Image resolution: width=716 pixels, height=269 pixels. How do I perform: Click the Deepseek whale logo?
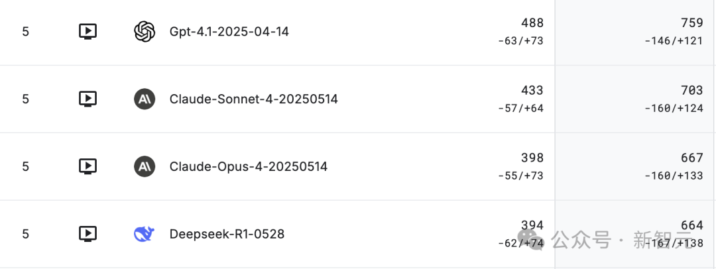click(x=145, y=234)
